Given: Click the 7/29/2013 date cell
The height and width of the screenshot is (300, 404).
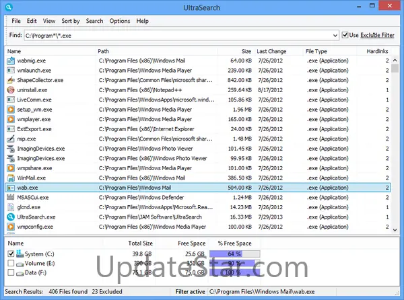Looking at the screenshot, I should (x=270, y=217).
